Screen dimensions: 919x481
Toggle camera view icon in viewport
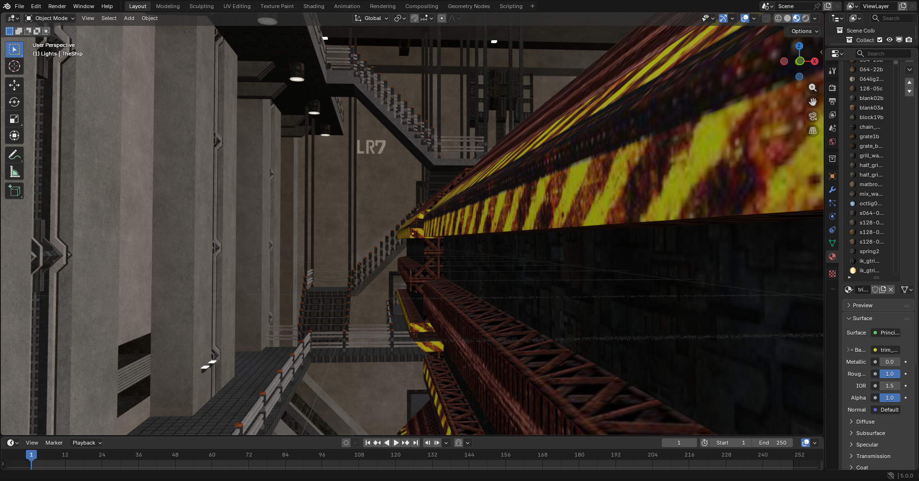813,116
